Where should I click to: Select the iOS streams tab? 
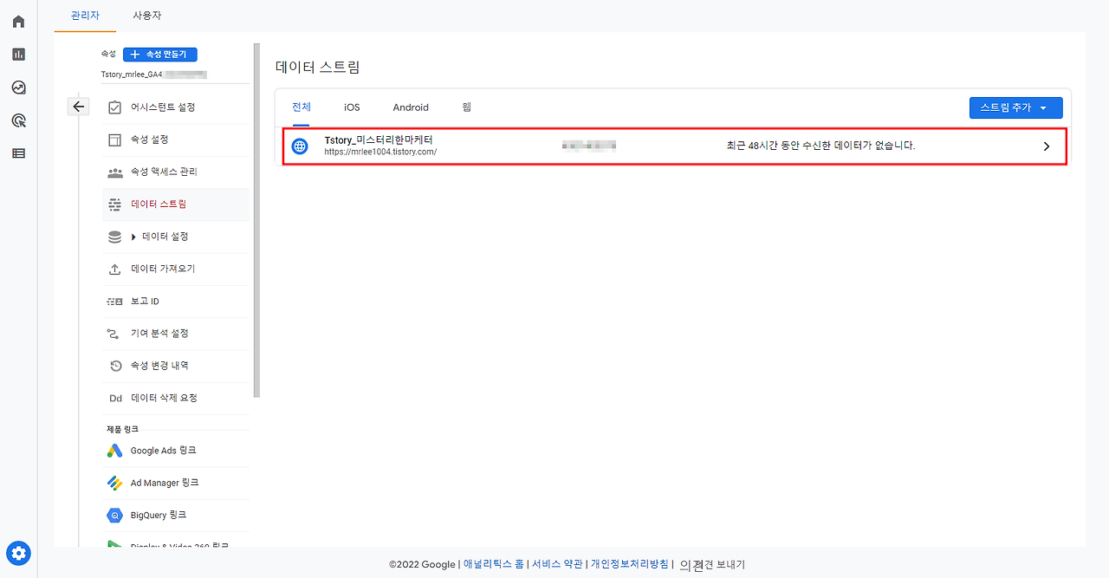click(x=352, y=107)
